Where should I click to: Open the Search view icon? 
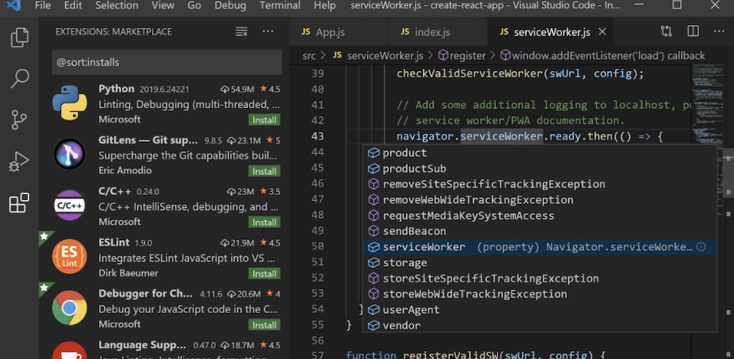coord(19,78)
